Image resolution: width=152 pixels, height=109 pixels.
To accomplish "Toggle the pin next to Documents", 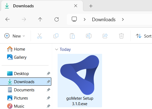I will (x=49, y=90).
